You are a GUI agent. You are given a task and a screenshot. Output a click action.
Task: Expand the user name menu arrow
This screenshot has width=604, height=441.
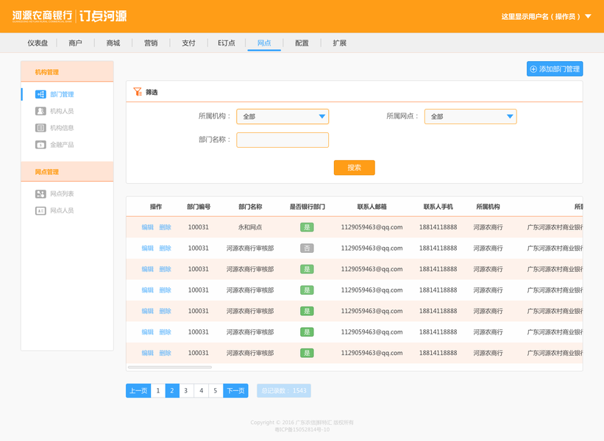coord(588,17)
